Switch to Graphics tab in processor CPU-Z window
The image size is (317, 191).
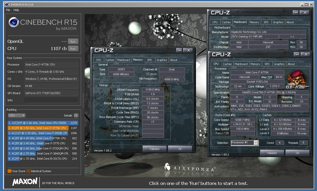point(279,64)
